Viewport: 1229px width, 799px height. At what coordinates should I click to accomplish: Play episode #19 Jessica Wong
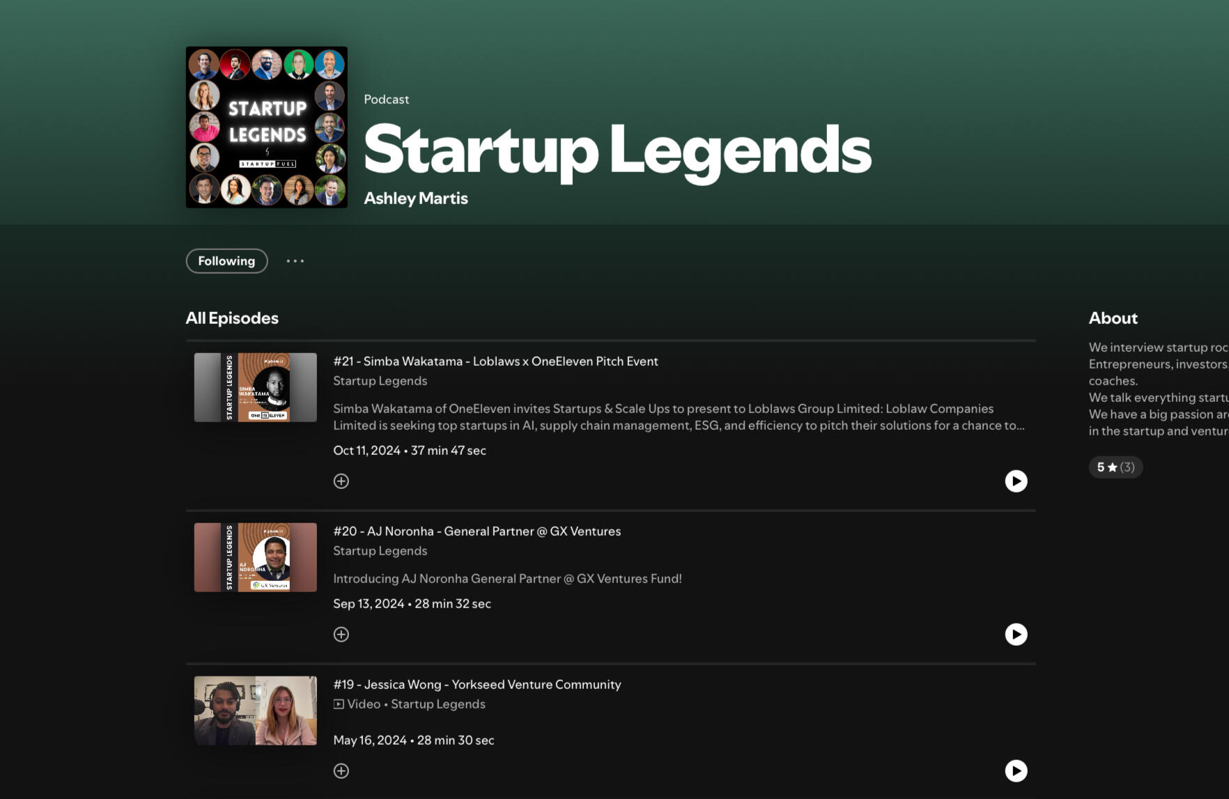coord(1016,770)
